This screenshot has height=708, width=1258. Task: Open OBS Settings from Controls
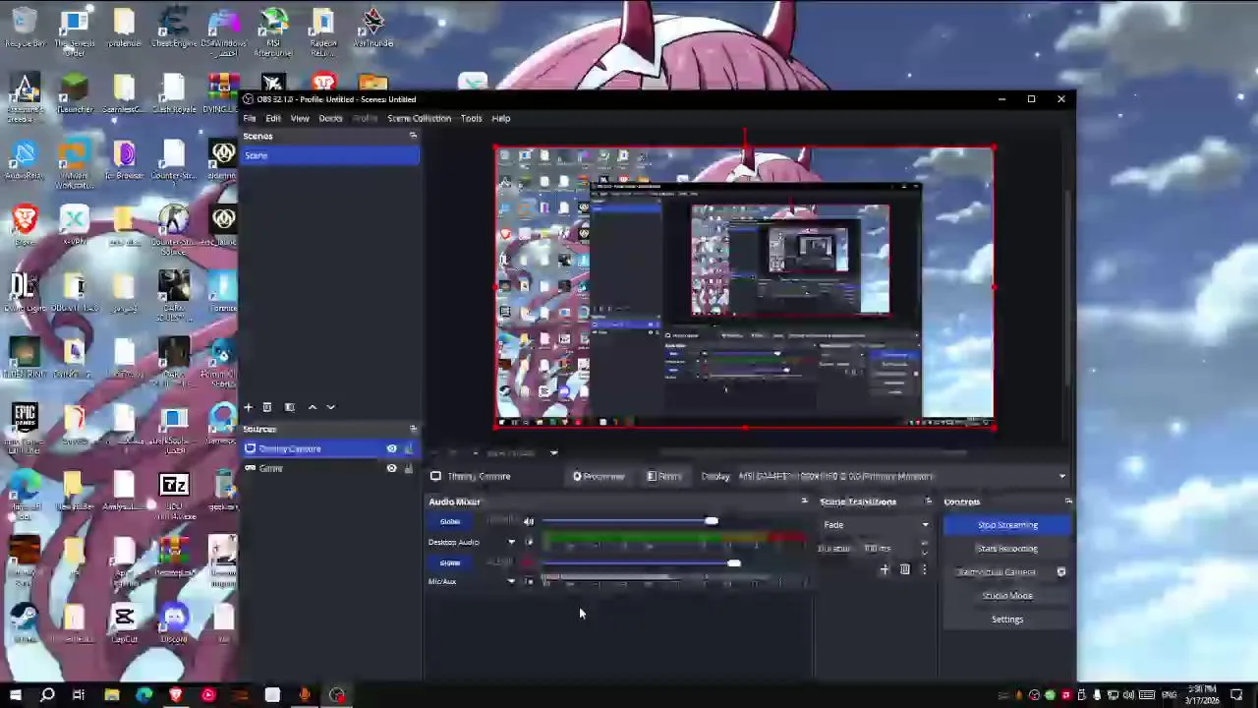[x=1007, y=619]
